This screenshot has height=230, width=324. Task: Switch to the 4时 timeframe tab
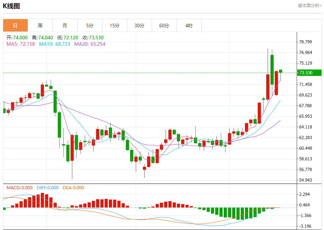(x=189, y=26)
